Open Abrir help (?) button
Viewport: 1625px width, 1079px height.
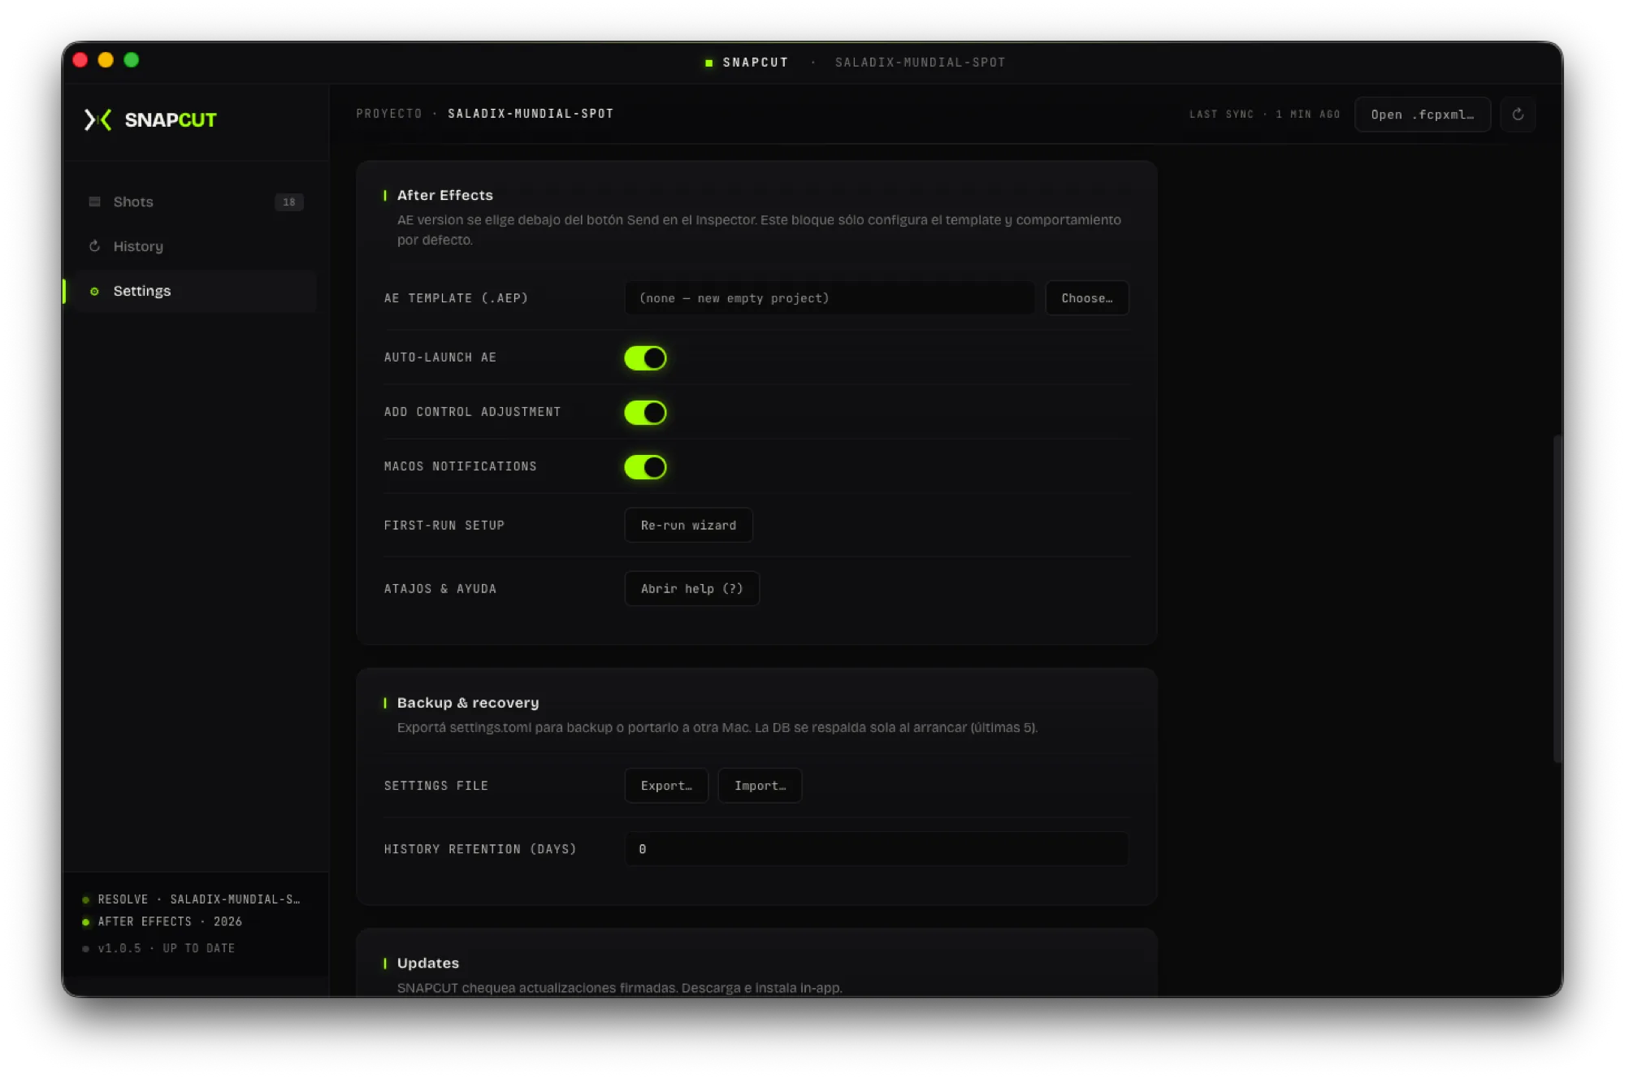691,588
